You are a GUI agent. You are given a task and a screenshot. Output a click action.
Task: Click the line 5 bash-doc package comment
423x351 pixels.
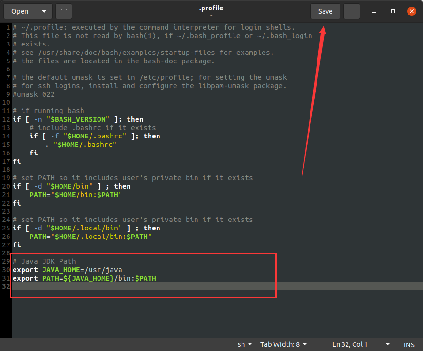(x=113, y=61)
